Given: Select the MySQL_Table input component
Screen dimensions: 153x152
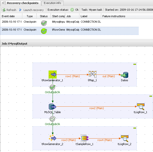Looking at the screenshot, I should click(x=52, y=107).
